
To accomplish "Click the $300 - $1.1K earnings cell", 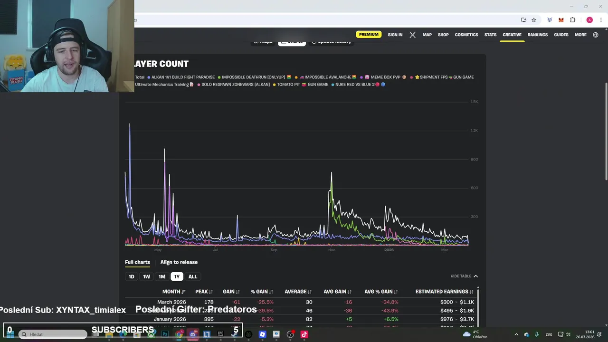I will click(x=457, y=302).
